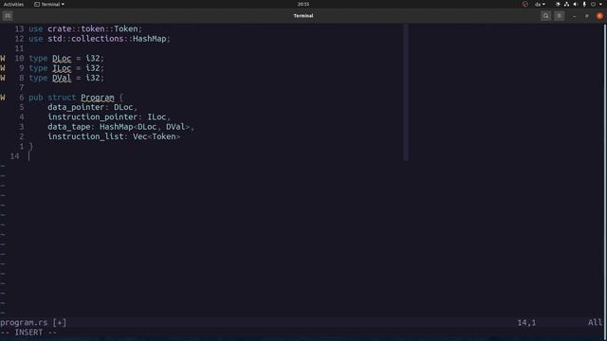Click warning marker beside 'type DVal' line
Screen dimensions: 607x341
3,78
